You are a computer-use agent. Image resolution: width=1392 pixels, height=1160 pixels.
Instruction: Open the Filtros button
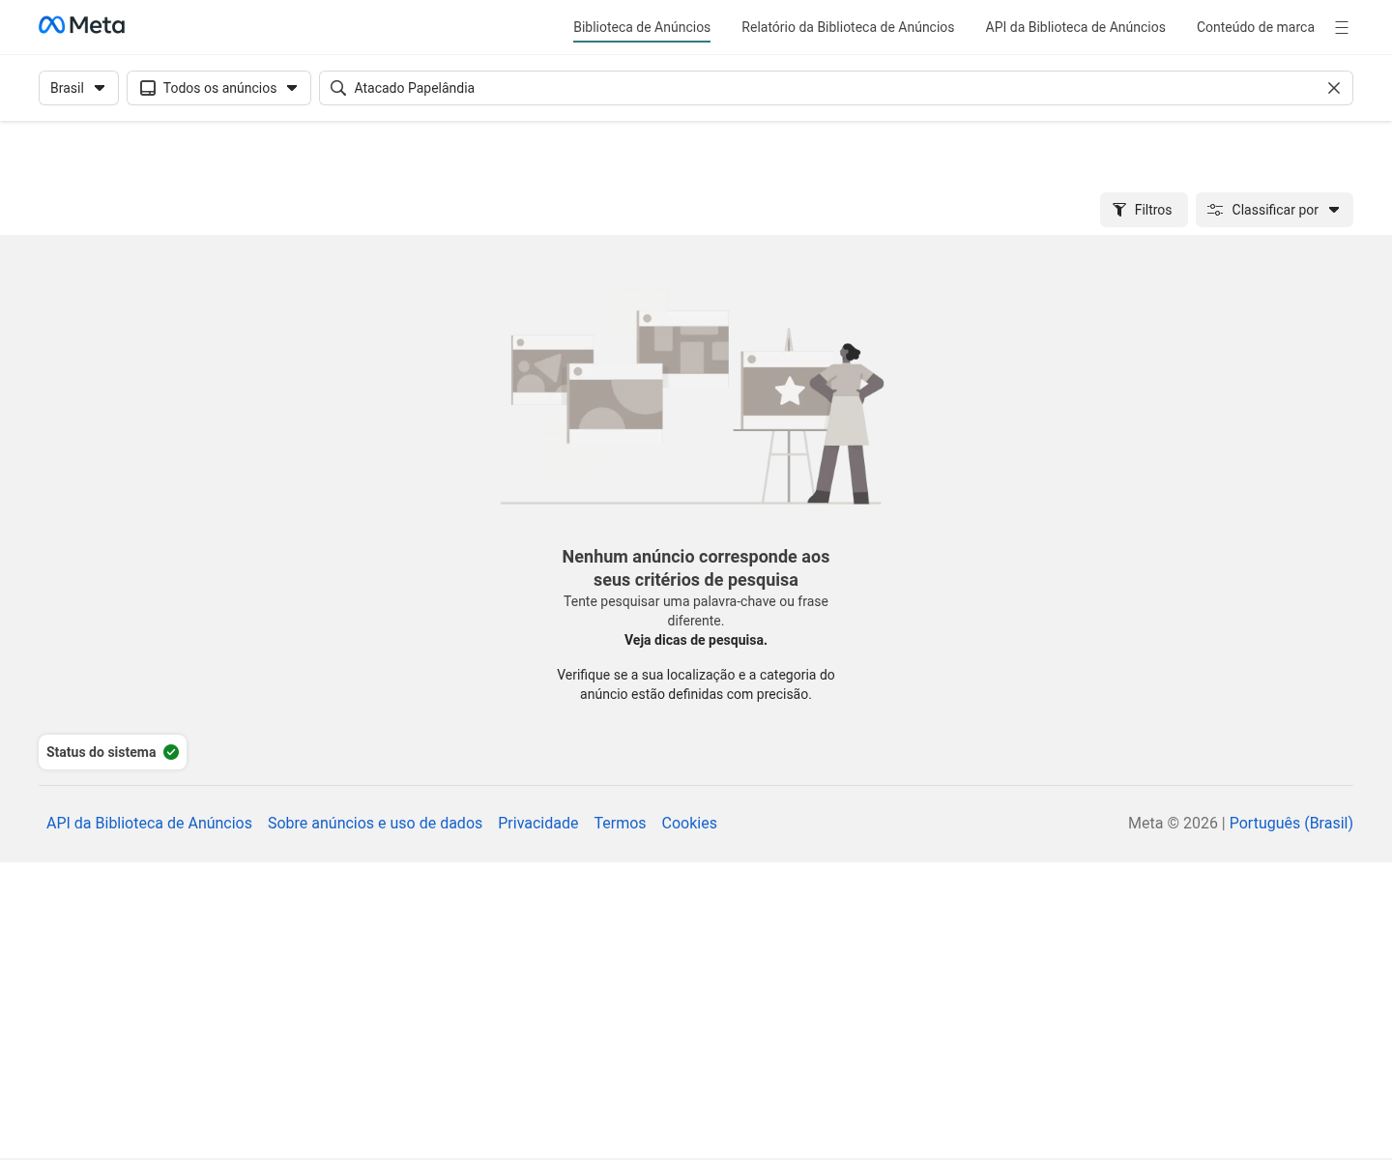click(1144, 210)
